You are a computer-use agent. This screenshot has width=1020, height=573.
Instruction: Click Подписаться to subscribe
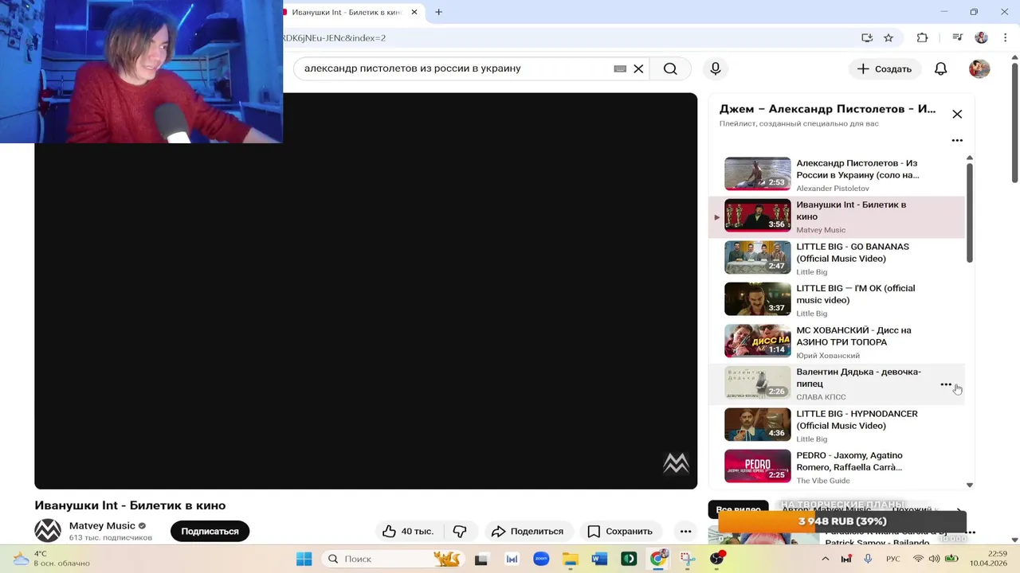[210, 531]
